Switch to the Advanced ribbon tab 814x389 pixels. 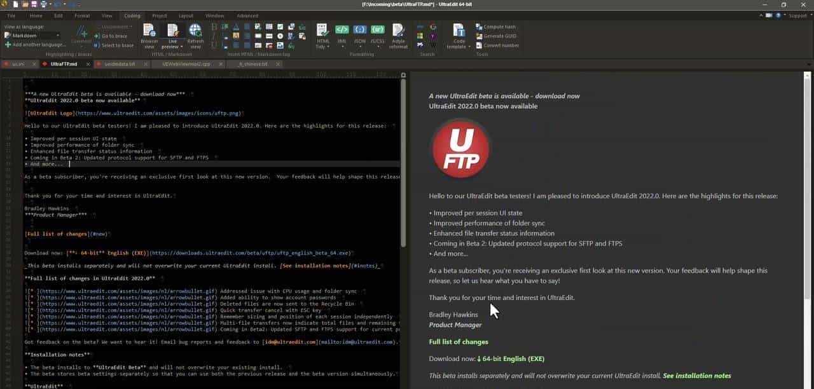tap(247, 15)
